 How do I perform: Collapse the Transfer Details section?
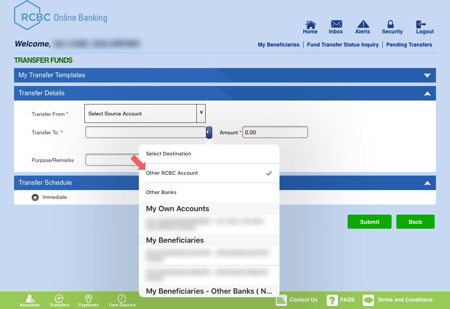[x=225, y=93]
